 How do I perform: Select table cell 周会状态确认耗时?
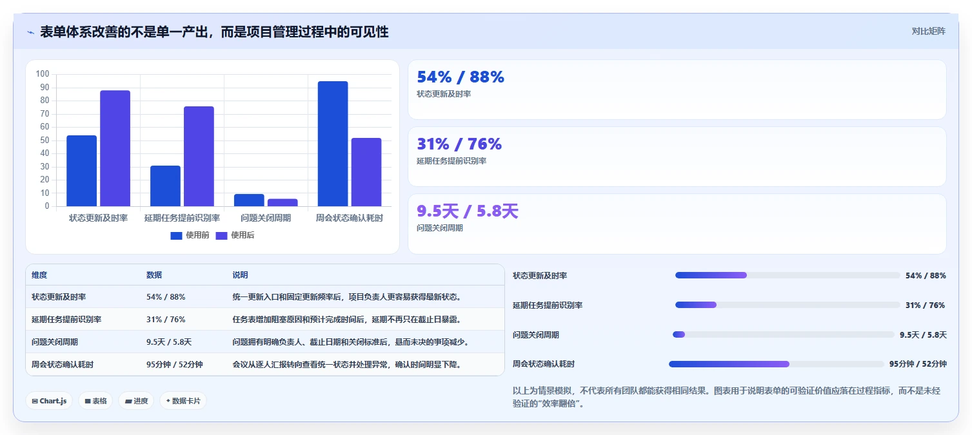[x=63, y=365]
